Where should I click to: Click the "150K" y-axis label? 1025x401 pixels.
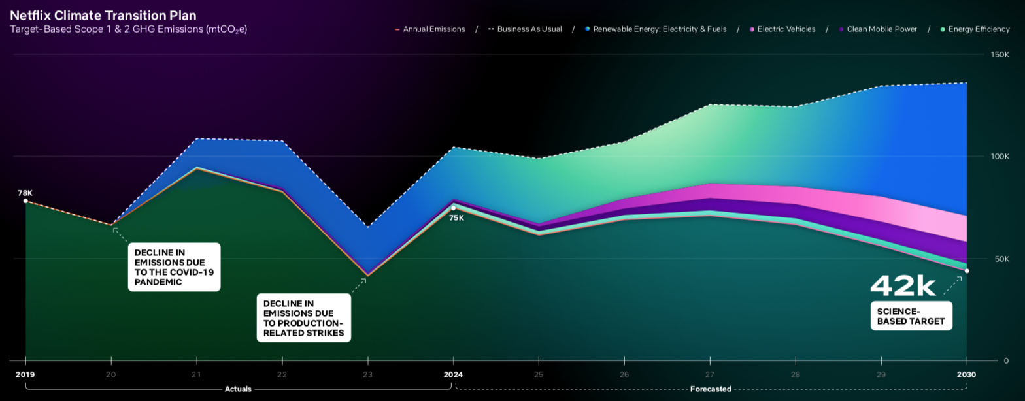click(x=1000, y=54)
